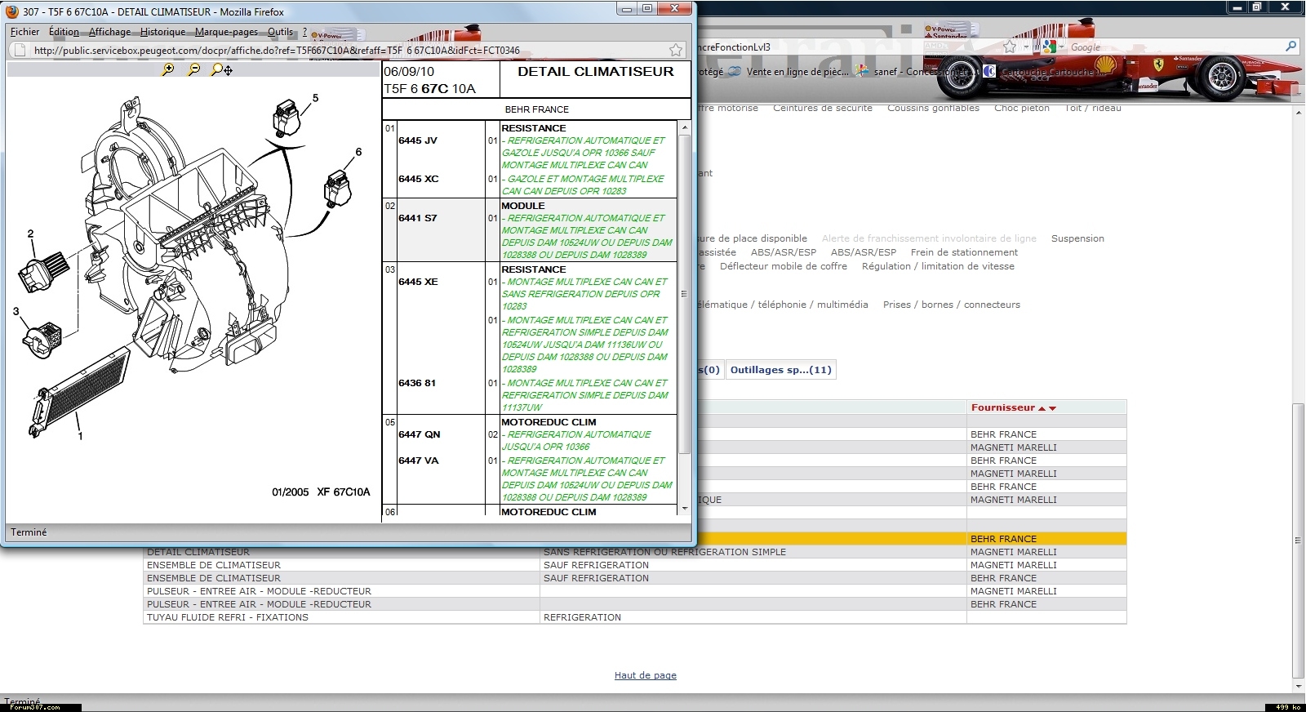The height and width of the screenshot is (712, 1306).
Task: Click part number 5 in diagram
Action: pos(316,98)
